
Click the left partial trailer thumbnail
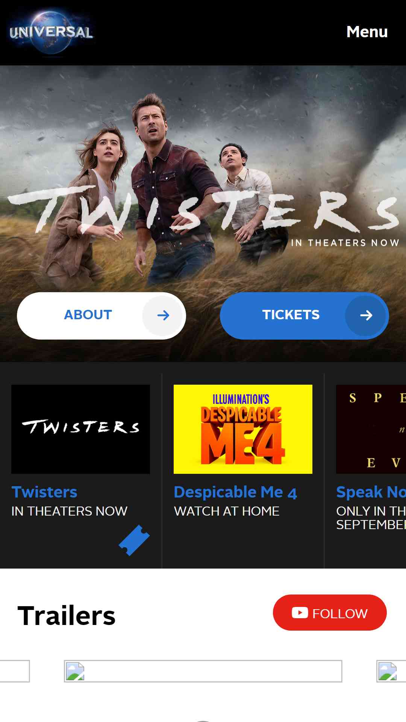[x=15, y=671]
